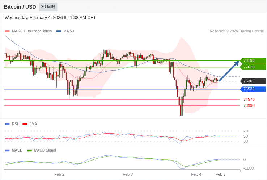Screen dimensions: 267x180
Task: Click the 78190 resistance price tag
Action: pyautogui.click(x=253, y=61)
